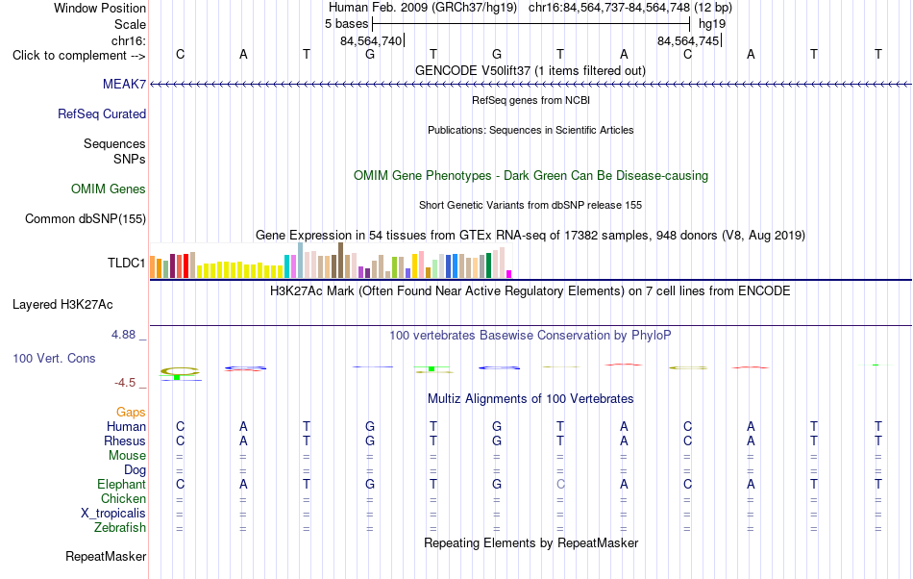The image size is (913, 579).
Task: Select the Mouse species row label
Action: click(x=127, y=456)
